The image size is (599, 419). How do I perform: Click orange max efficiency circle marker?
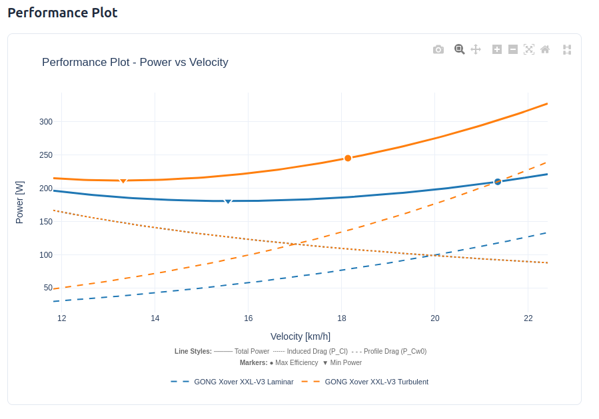(x=348, y=158)
